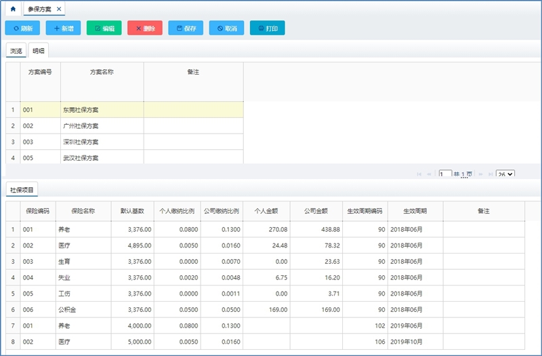
Task: Jump to last page arrow
Action: tap(489, 174)
